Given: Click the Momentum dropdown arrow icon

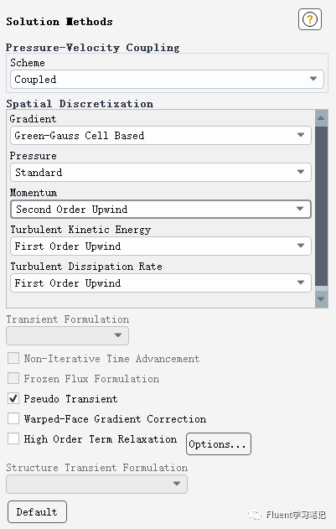Looking at the screenshot, I should [300, 209].
